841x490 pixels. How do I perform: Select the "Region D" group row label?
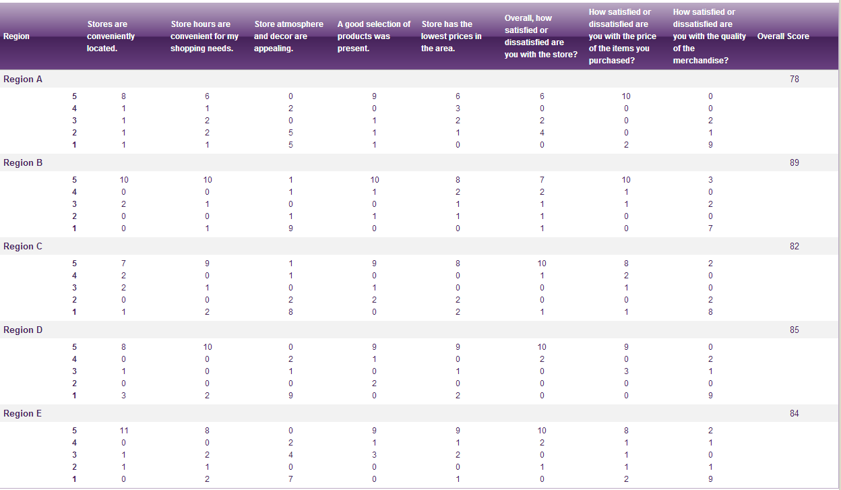[x=23, y=330]
